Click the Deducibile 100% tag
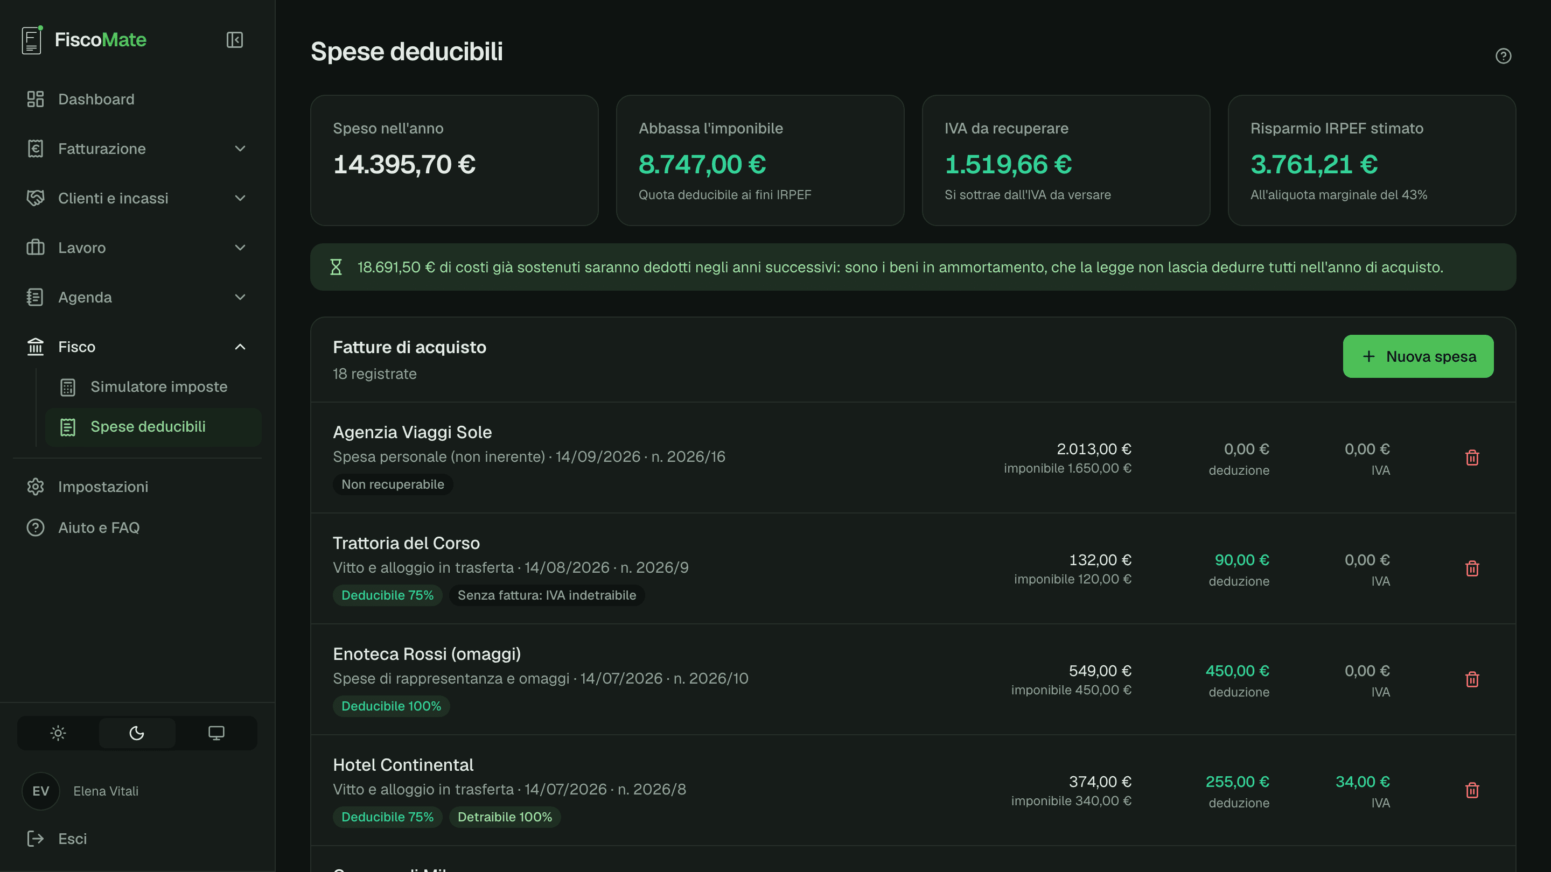The height and width of the screenshot is (872, 1551). click(x=392, y=706)
